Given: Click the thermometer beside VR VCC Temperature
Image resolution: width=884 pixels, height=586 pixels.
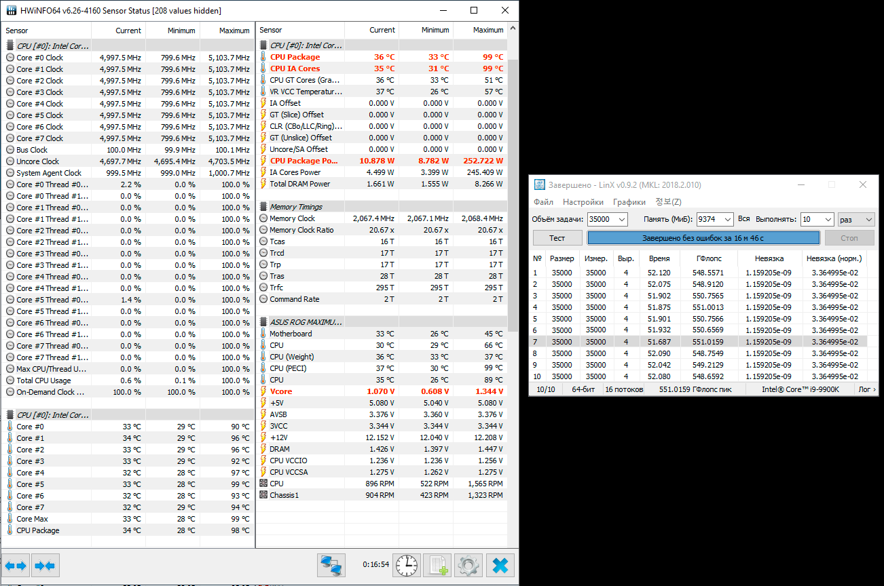Looking at the screenshot, I should [x=263, y=92].
